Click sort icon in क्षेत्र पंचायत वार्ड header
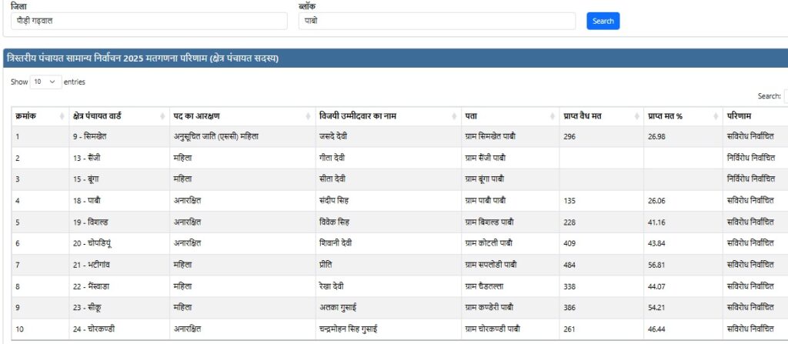The height and width of the screenshot is (344, 788). pyautogui.click(x=162, y=116)
